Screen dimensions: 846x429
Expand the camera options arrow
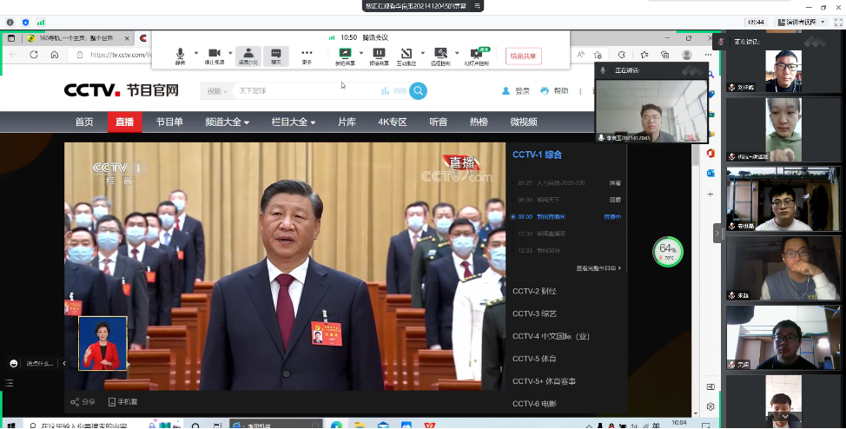pos(230,54)
